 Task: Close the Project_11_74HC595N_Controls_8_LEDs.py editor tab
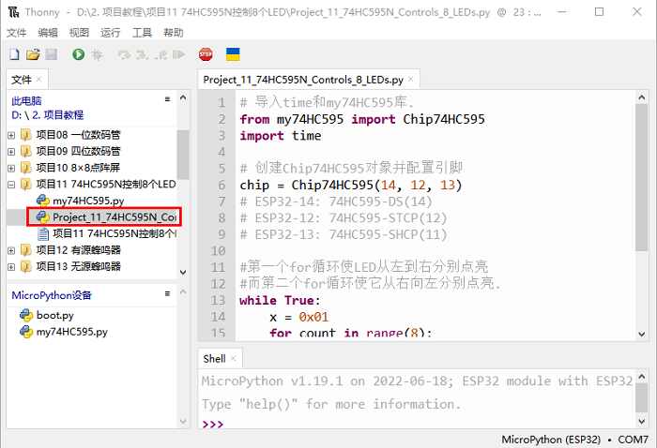(x=411, y=81)
